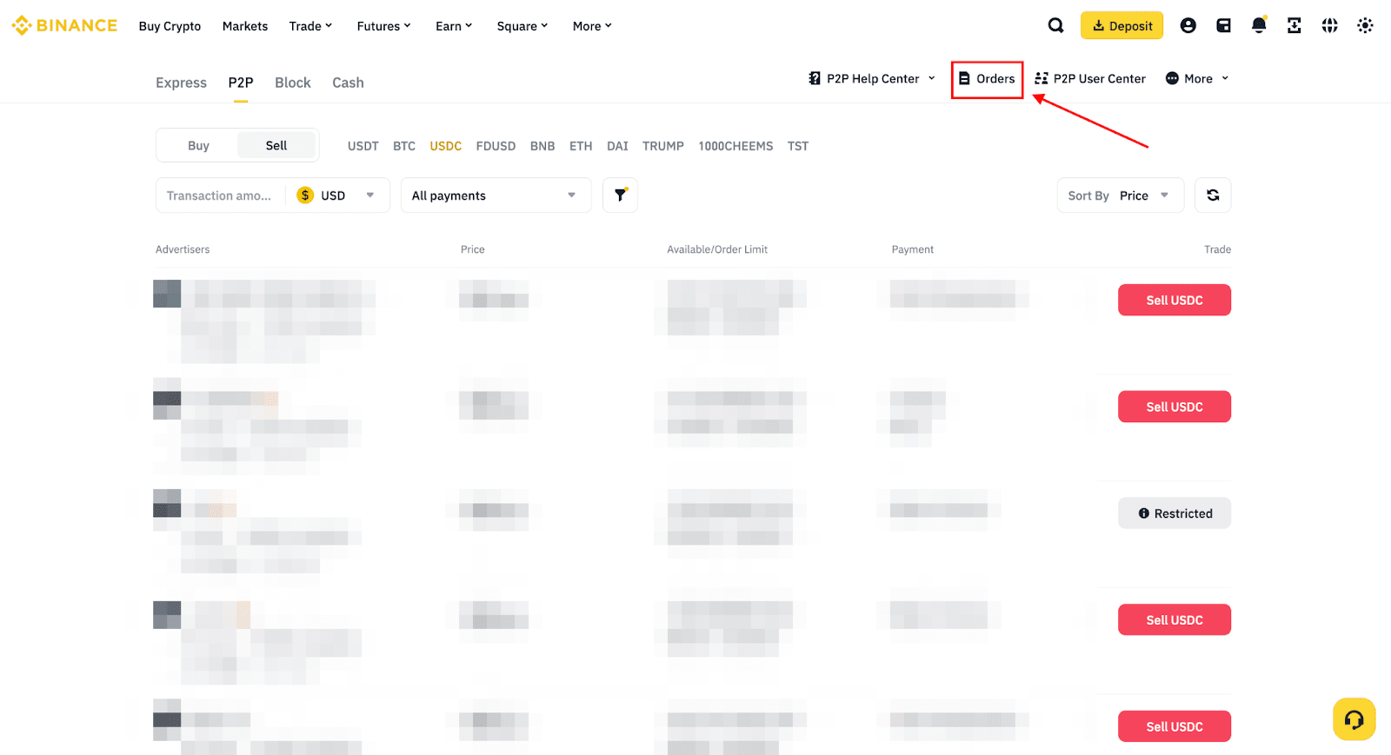Click the filter funnel icon
1391x755 pixels.
coord(620,195)
